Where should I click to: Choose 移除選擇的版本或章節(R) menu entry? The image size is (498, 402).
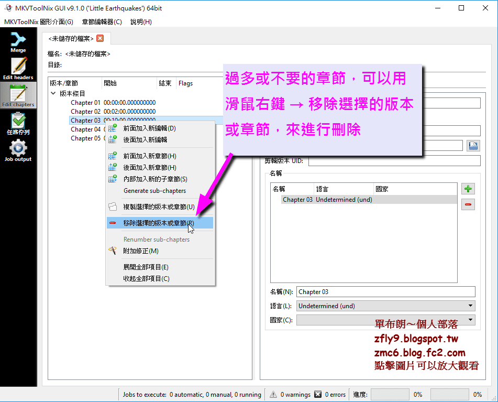click(159, 223)
